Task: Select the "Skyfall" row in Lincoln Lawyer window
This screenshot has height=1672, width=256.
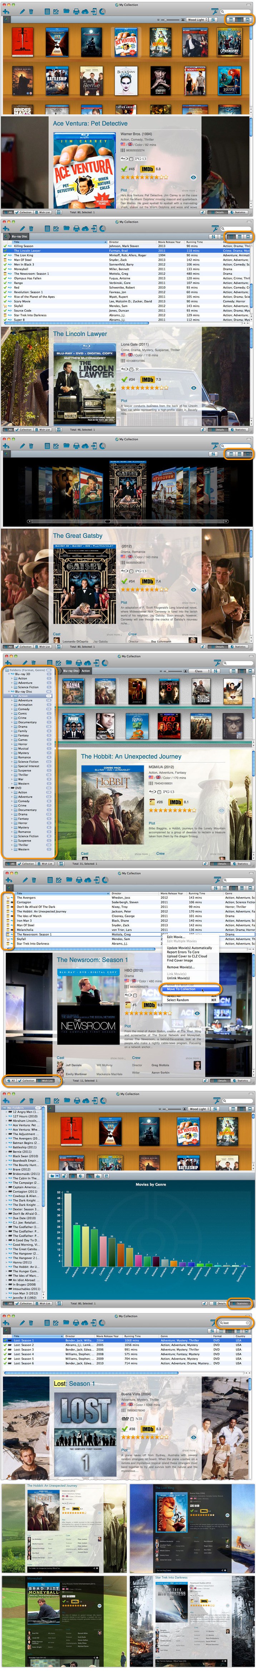Action: click(126, 306)
